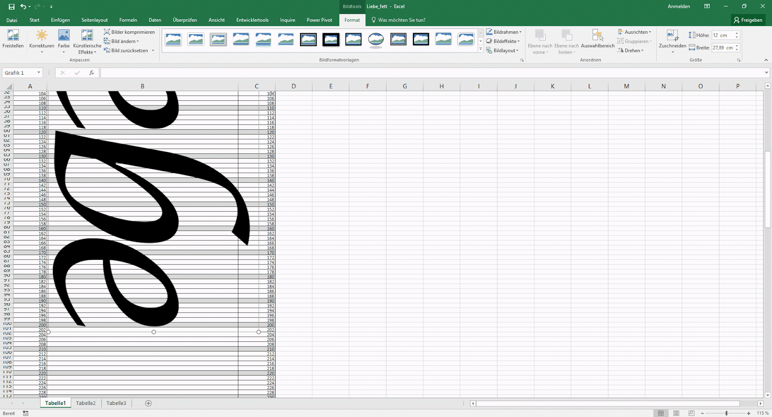Screen dimensions: 772x417
Task: Switch to the Seitenlayout tab
Action: click(x=95, y=20)
